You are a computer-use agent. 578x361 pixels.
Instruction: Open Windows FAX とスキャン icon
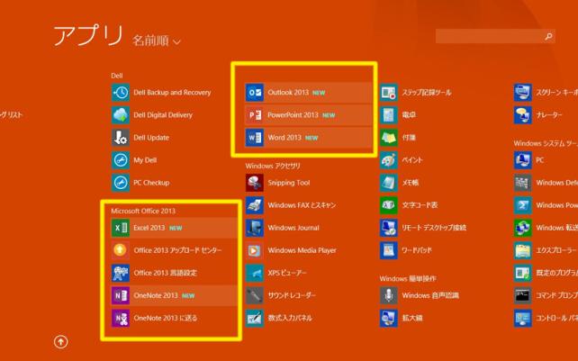point(255,205)
